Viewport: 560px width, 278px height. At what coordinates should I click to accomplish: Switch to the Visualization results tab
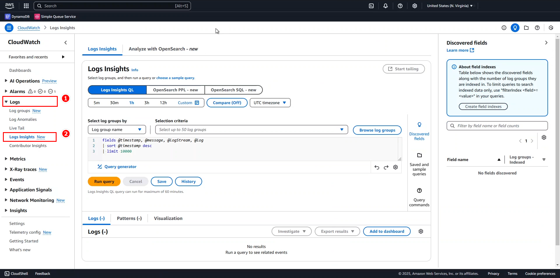click(168, 218)
